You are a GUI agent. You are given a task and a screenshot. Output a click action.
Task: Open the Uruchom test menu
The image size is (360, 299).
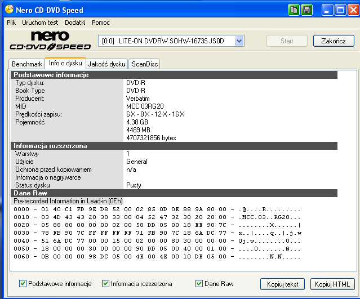click(x=40, y=23)
